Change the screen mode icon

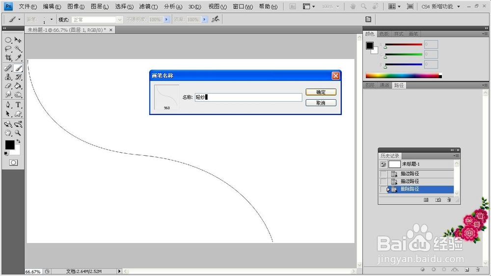[410, 6]
